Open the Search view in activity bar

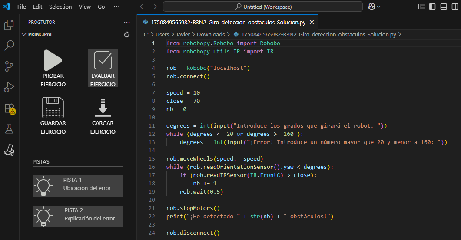[9, 45]
